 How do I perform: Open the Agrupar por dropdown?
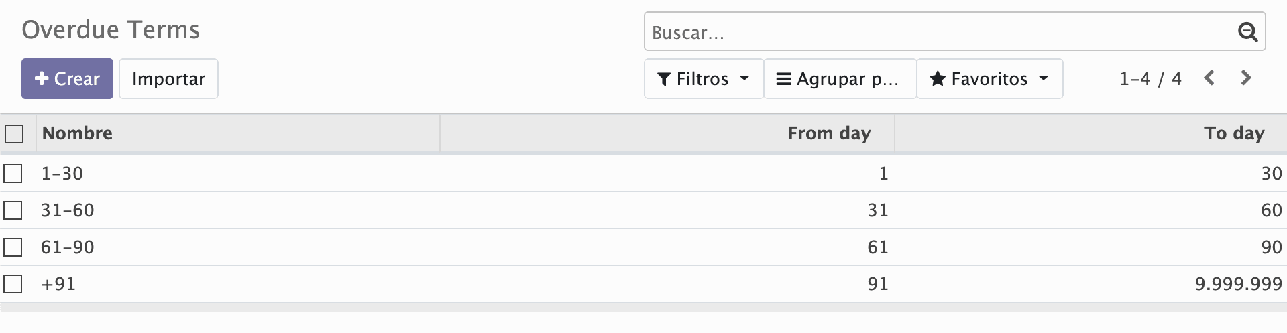840,79
